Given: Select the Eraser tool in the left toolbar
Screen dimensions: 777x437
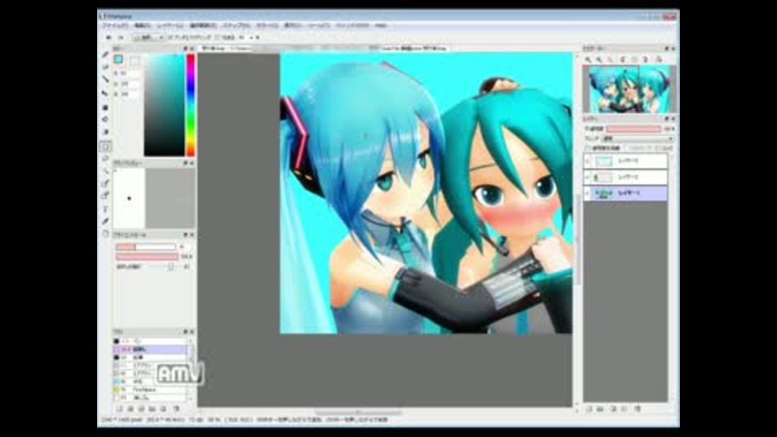Looking at the screenshot, I should (105, 66).
